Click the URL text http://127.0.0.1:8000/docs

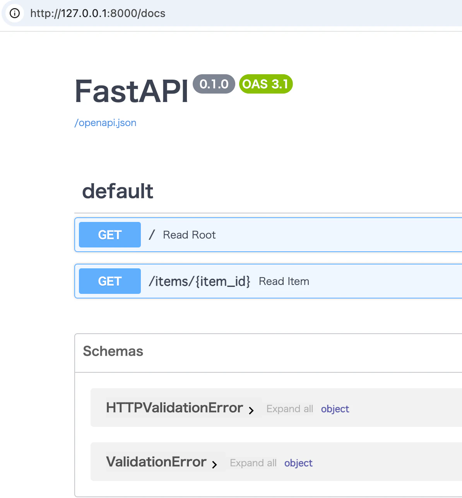click(98, 14)
